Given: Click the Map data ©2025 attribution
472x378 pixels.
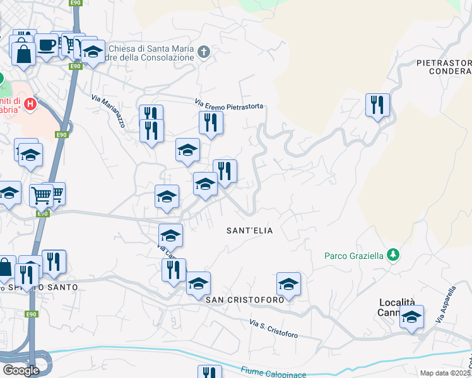Looking at the screenshot, I should pos(445,373).
